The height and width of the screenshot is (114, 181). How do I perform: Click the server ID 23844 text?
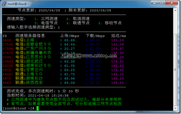pyautogui.click(x=8, y=61)
